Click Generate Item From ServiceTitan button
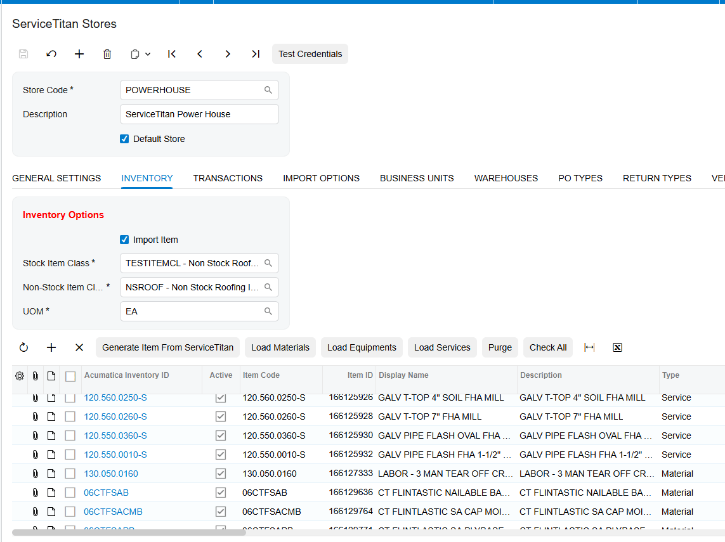This screenshot has height=542, width=725. pos(168,347)
